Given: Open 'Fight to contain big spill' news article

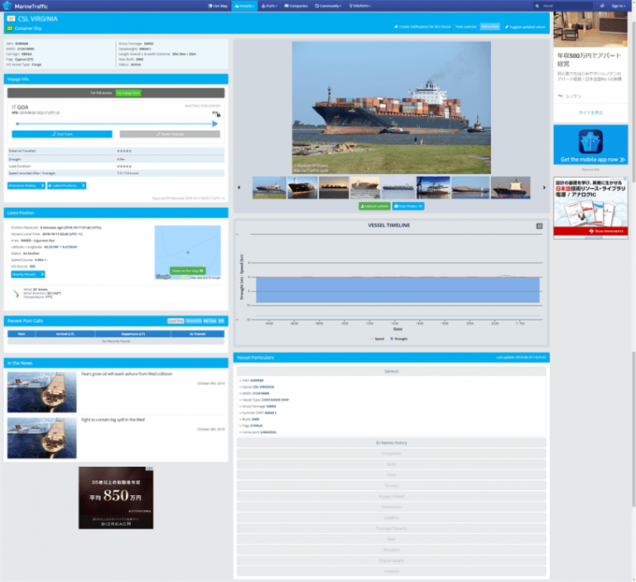Looking at the screenshot, I should 113,420.
